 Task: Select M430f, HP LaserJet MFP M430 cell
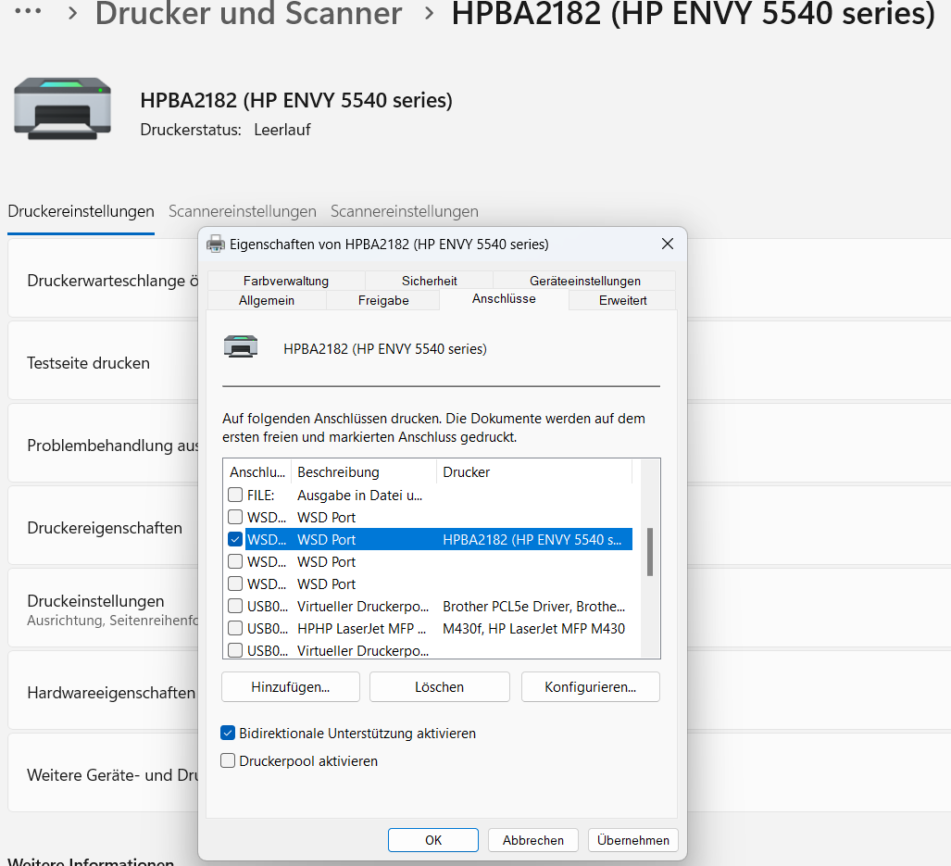click(x=533, y=629)
